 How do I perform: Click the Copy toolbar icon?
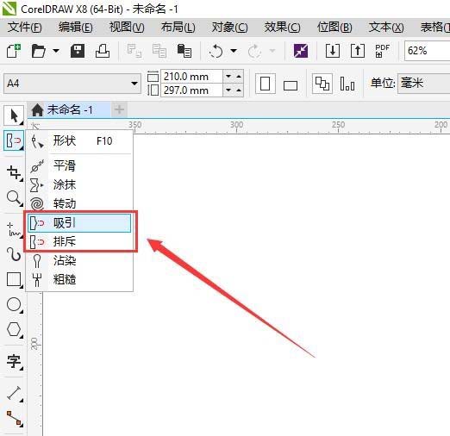pyautogui.click(x=159, y=51)
